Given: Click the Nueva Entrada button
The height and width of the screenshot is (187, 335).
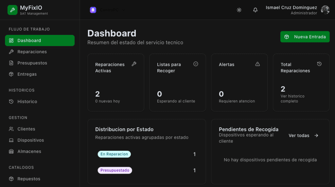Looking at the screenshot, I should point(305,37).
